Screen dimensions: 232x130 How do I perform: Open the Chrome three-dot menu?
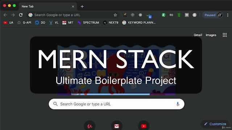228,15
